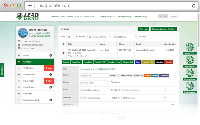This screenshot has width=200, height=125.
Task: Click the arrow icon beside Email Inbox
Action: pyautogui.click(x=19, y=81)
